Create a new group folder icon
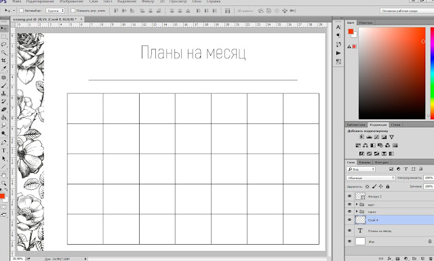The height and width of the screenshot is (261, 434). click(414, 258)
